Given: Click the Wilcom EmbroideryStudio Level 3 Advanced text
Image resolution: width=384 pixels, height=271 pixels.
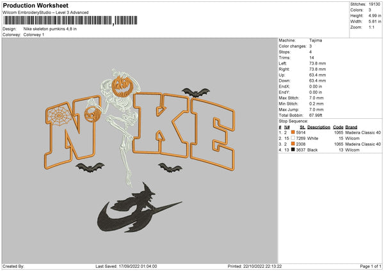Looking at the screenshot, I should [45, 13].
